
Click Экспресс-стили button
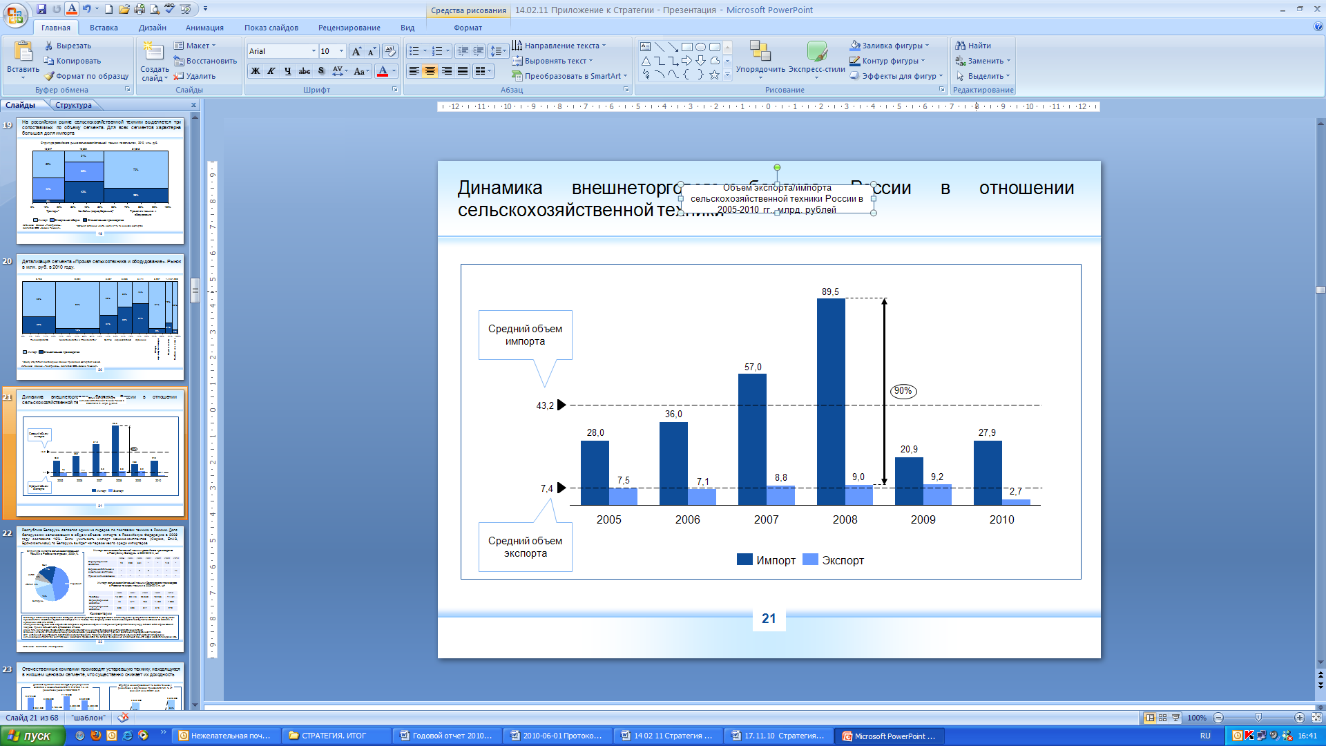tap(817, 59)
